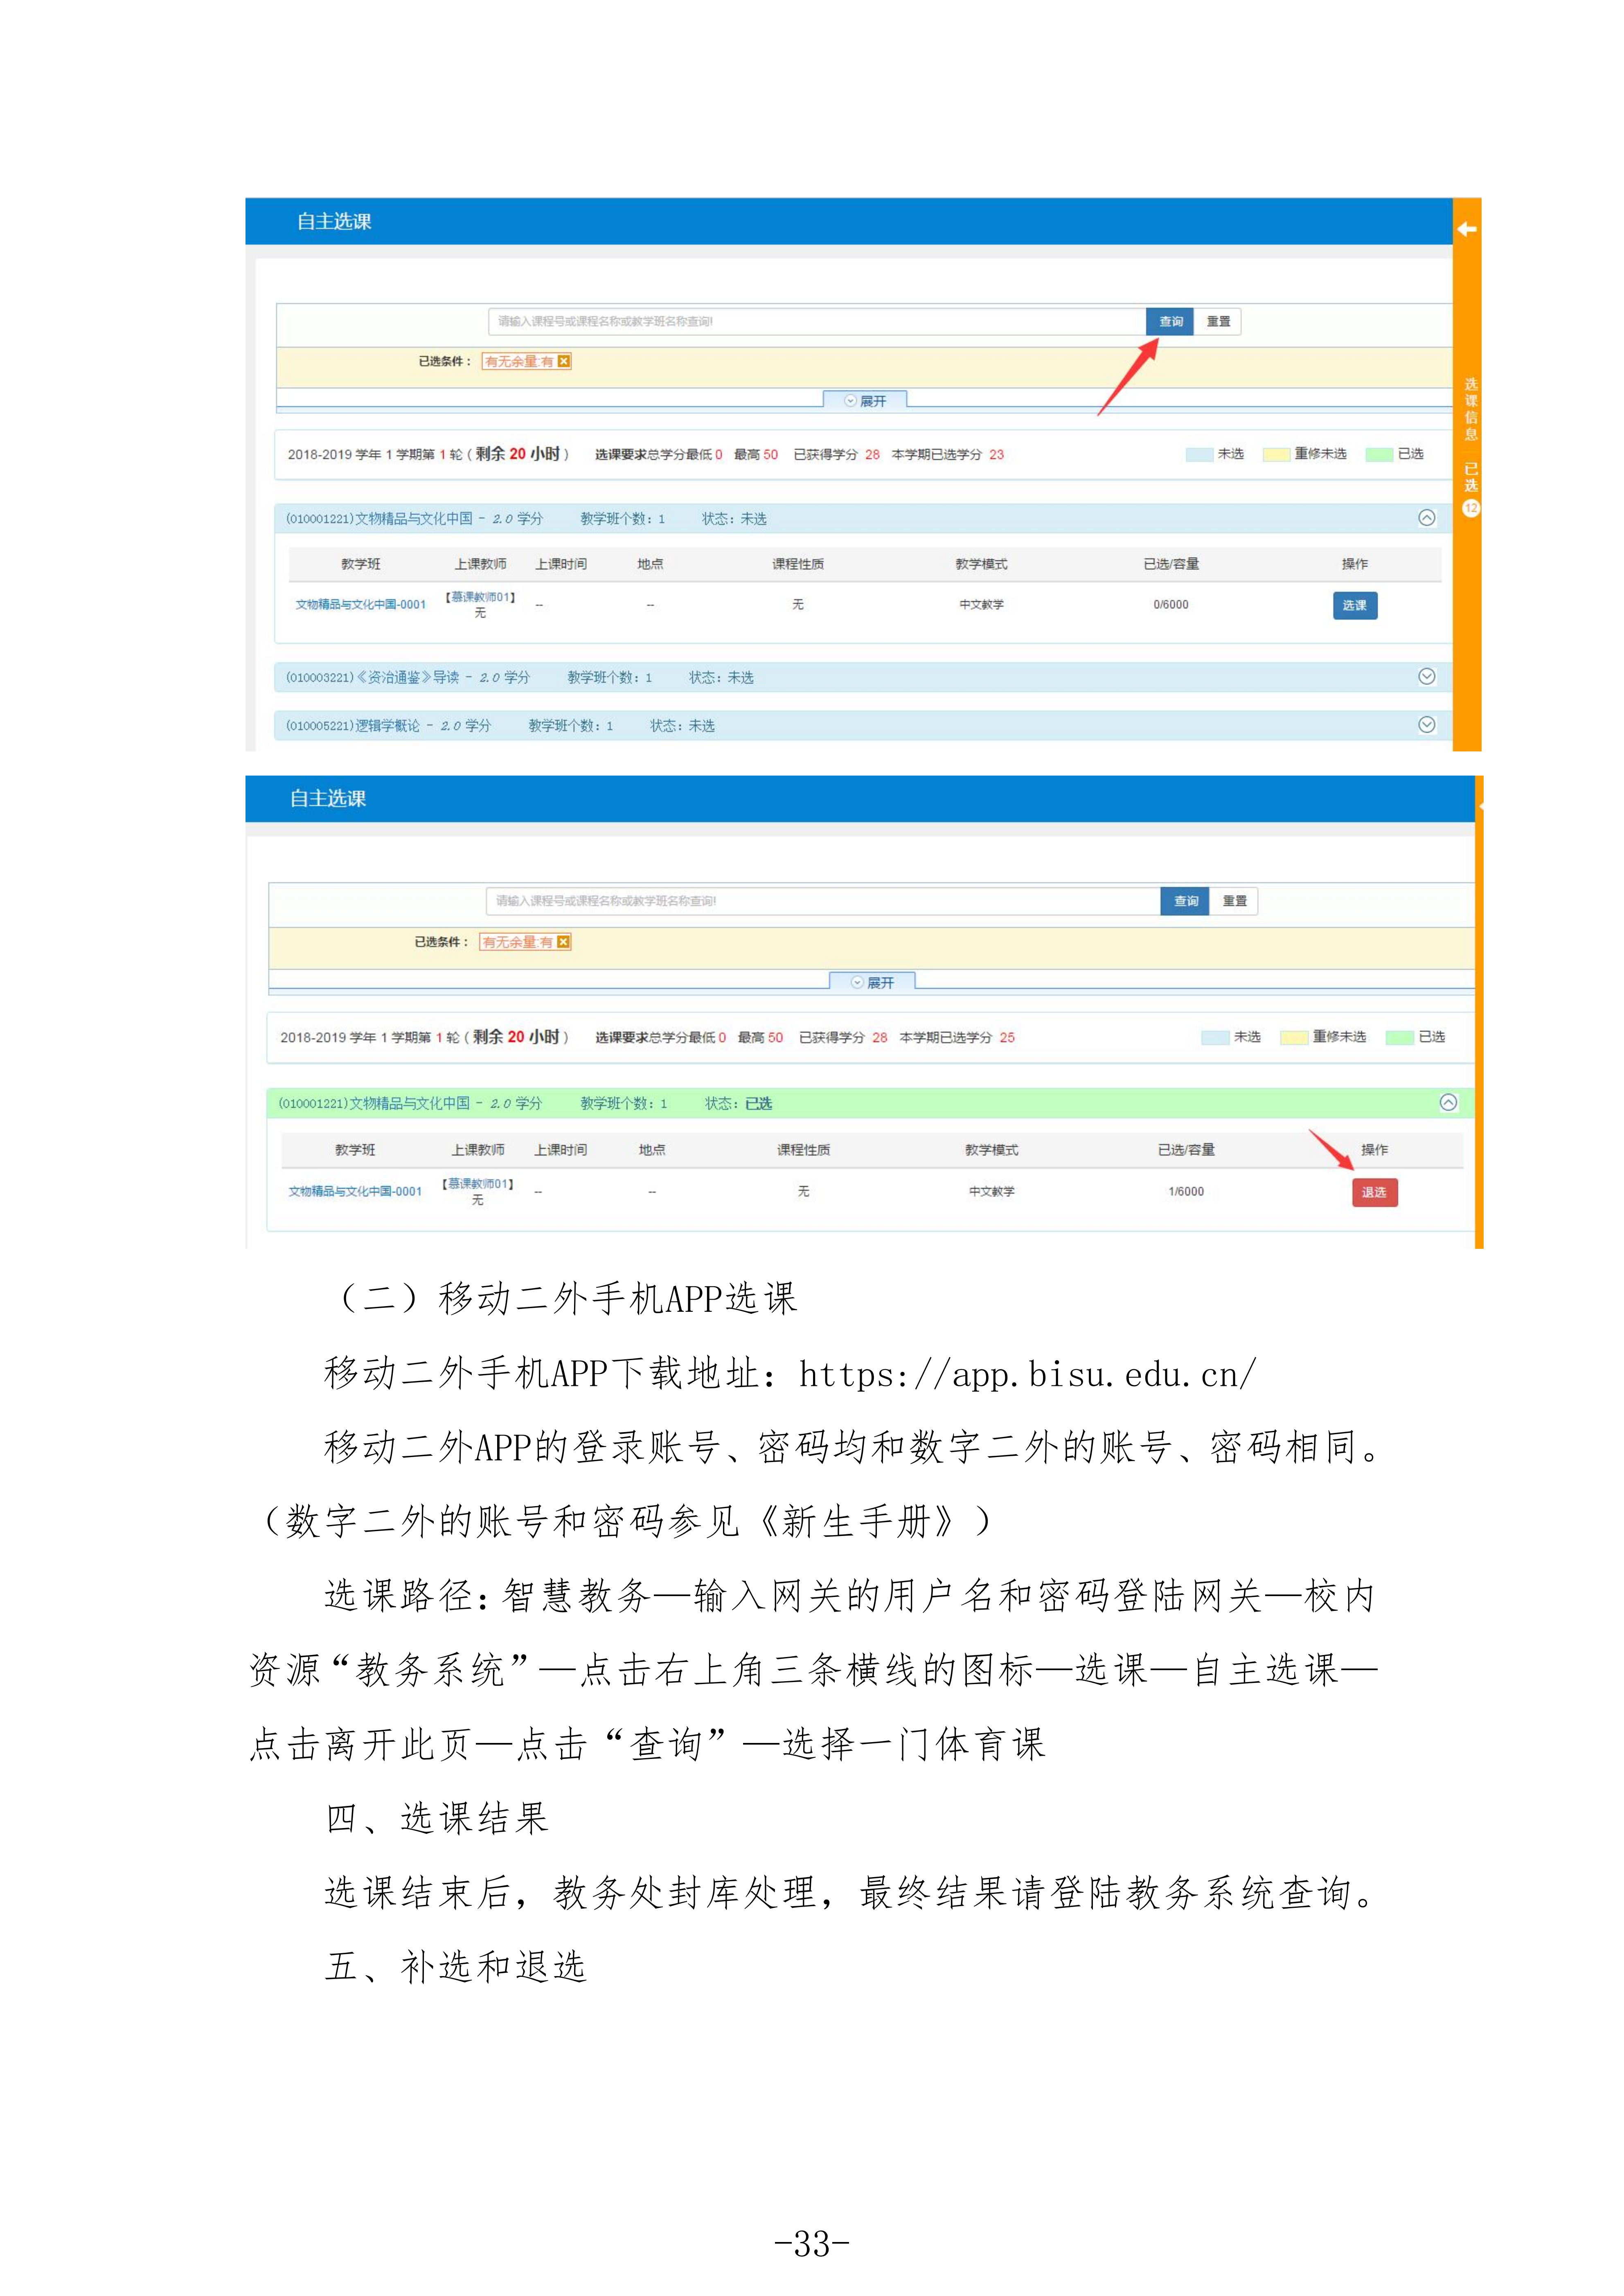Expand the 逻辑学概论 course row
Image resolution: width=1624 pixels, height=2296 pixels.
click(x=1427, y=725)
